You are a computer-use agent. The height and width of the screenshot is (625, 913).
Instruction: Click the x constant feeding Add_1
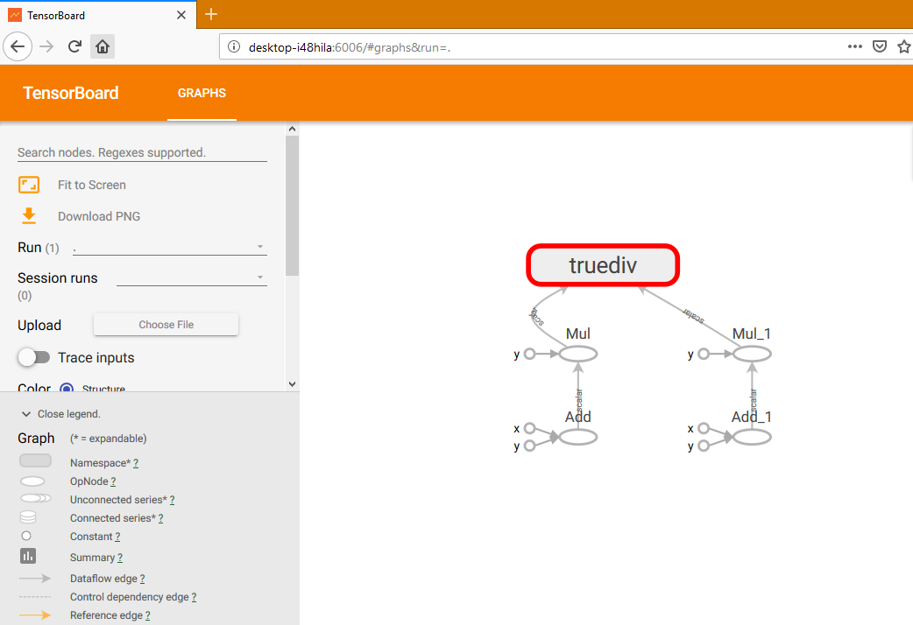click(x=704, y=428)
